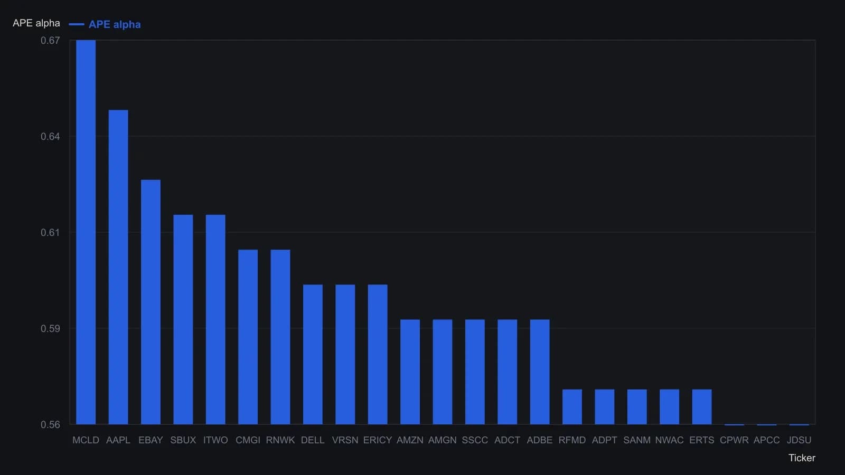Click the JDSU ticker label
The image size is (845, 475).
click(x=799, y=440)
